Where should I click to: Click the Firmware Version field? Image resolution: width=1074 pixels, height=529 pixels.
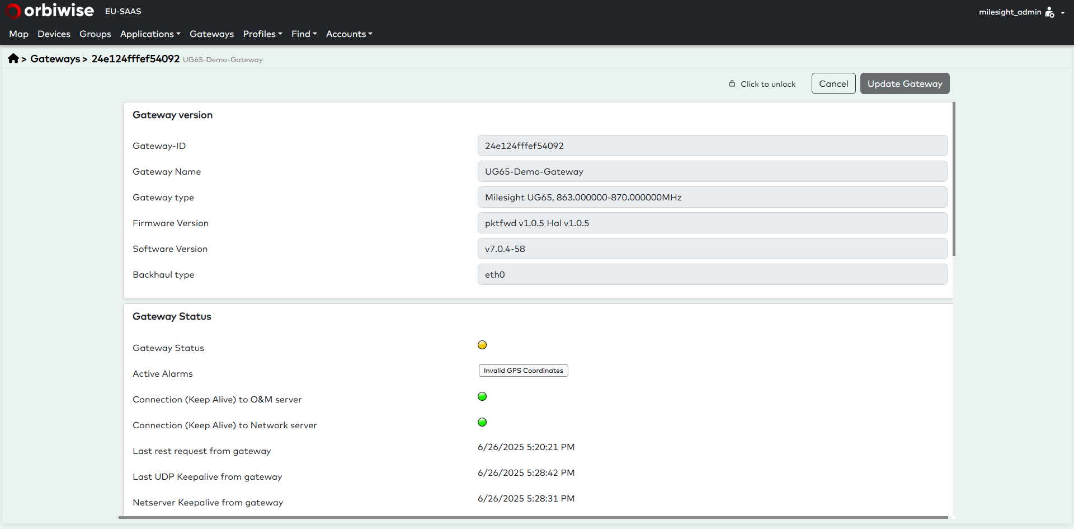[712, 223]
